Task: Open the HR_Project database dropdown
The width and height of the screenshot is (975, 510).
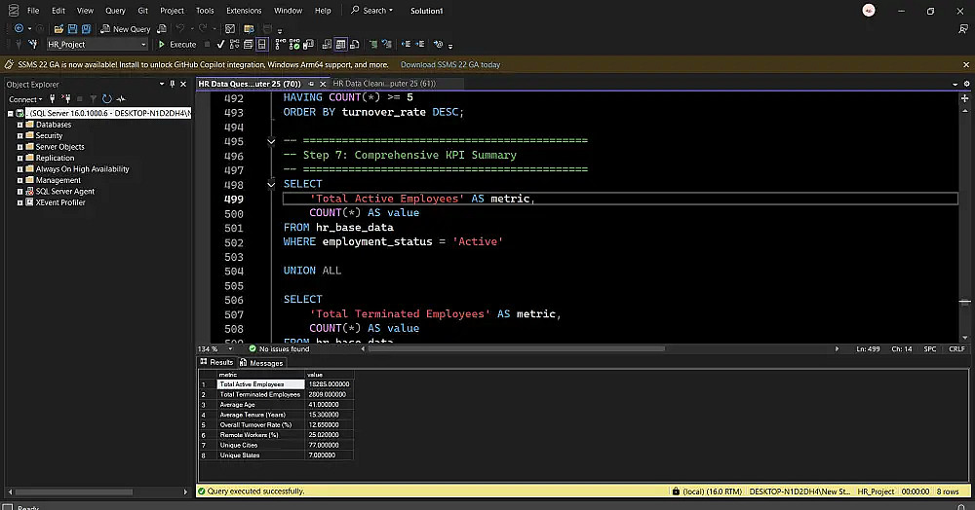Action: click(x=142, y=45)
